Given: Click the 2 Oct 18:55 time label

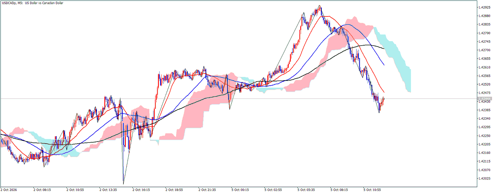Looking at the screenshot, I should click(x=174, y=191).
